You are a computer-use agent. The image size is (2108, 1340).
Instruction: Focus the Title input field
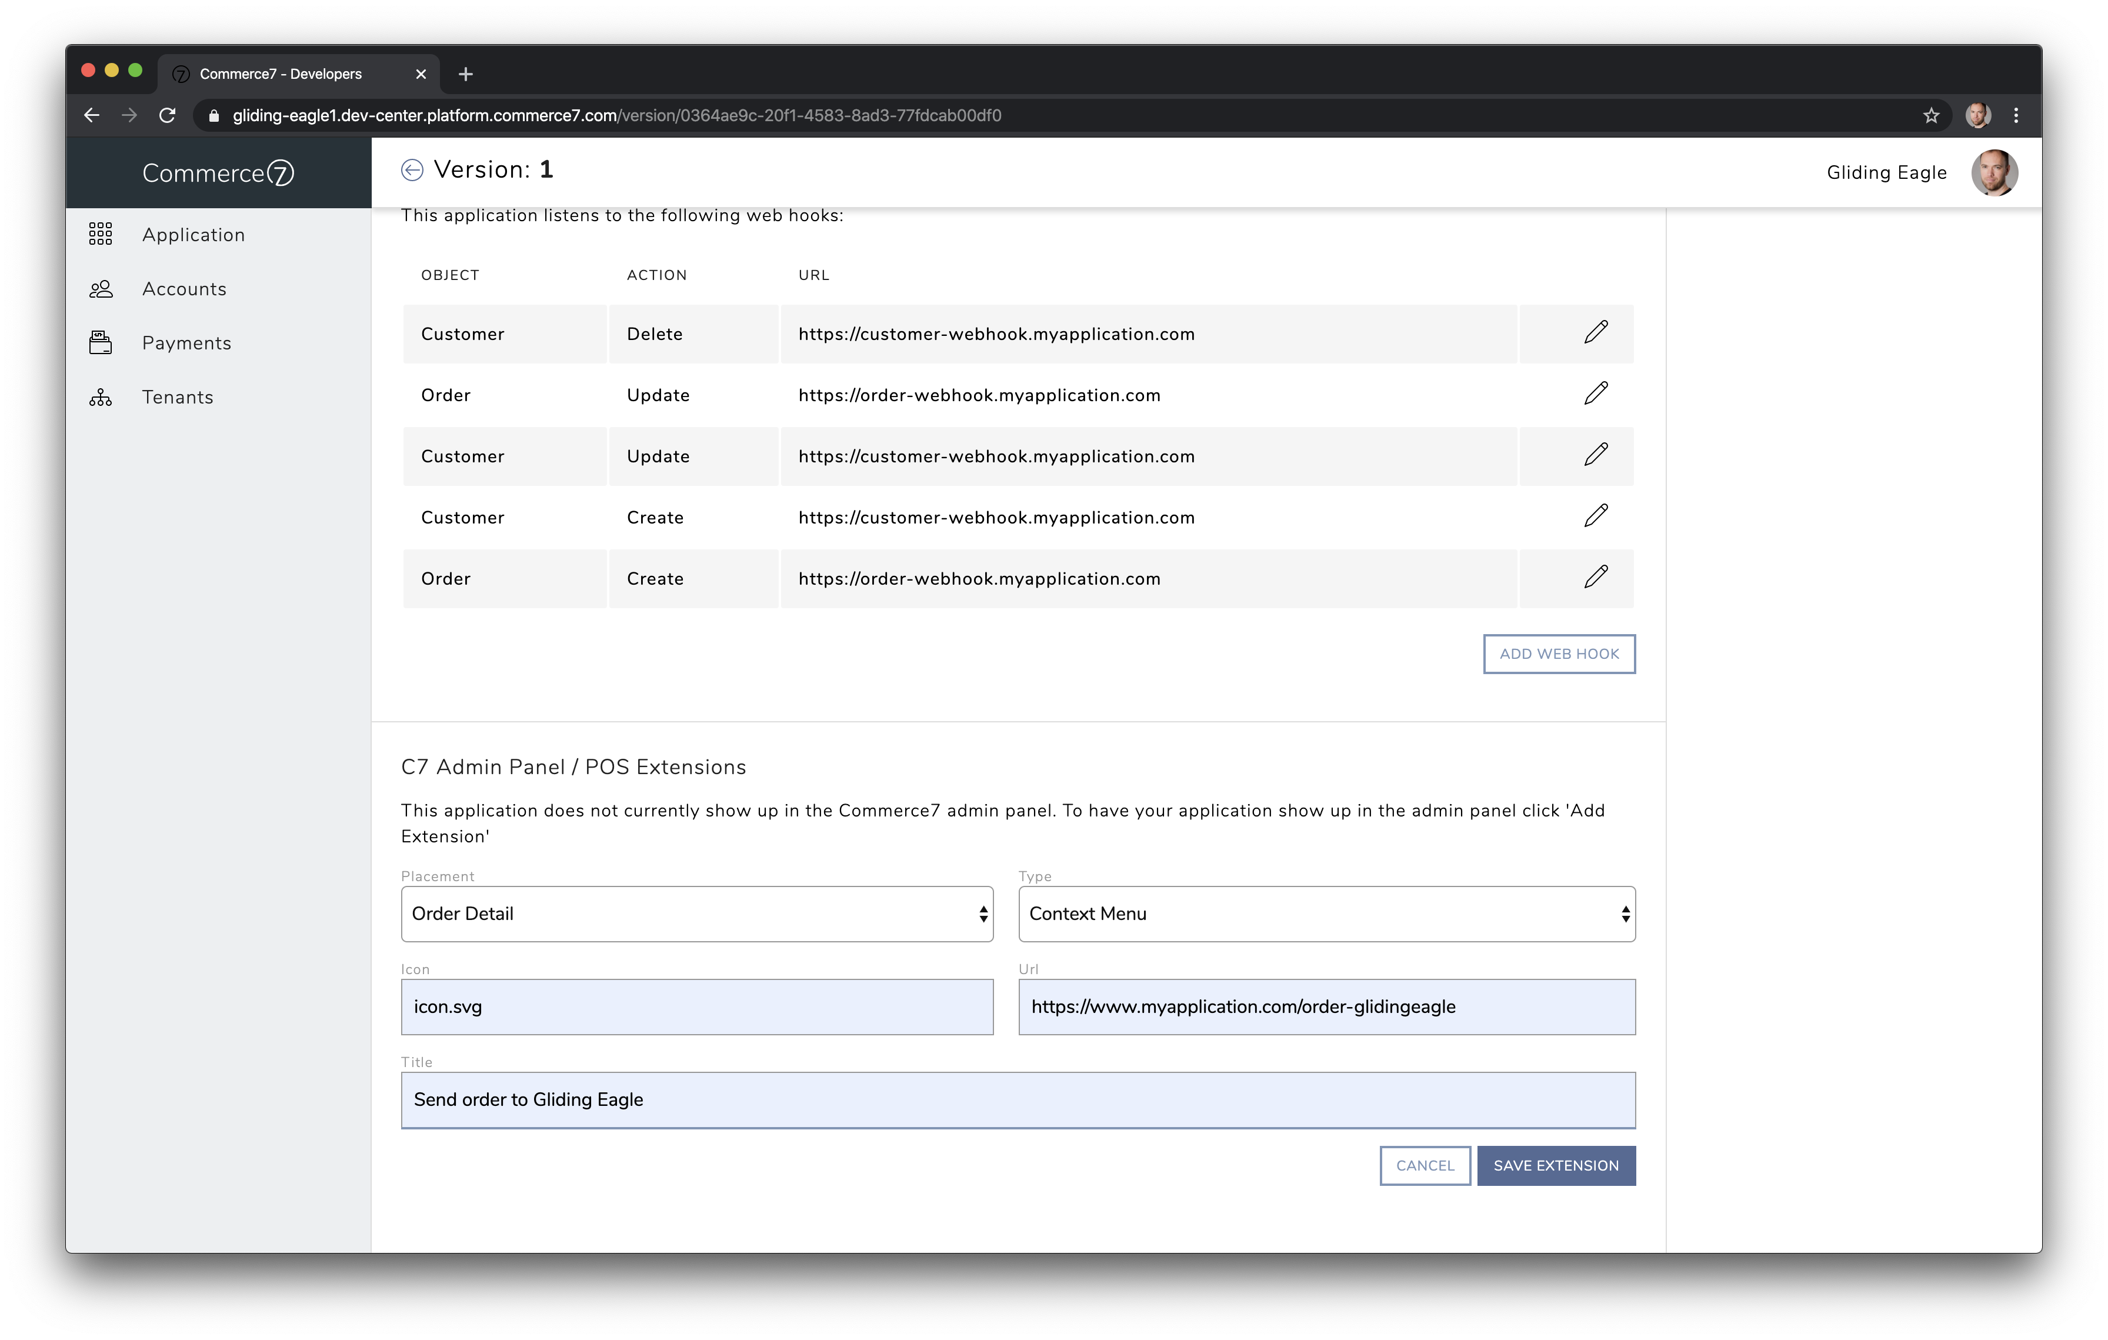click(x=1017, y=1100)
